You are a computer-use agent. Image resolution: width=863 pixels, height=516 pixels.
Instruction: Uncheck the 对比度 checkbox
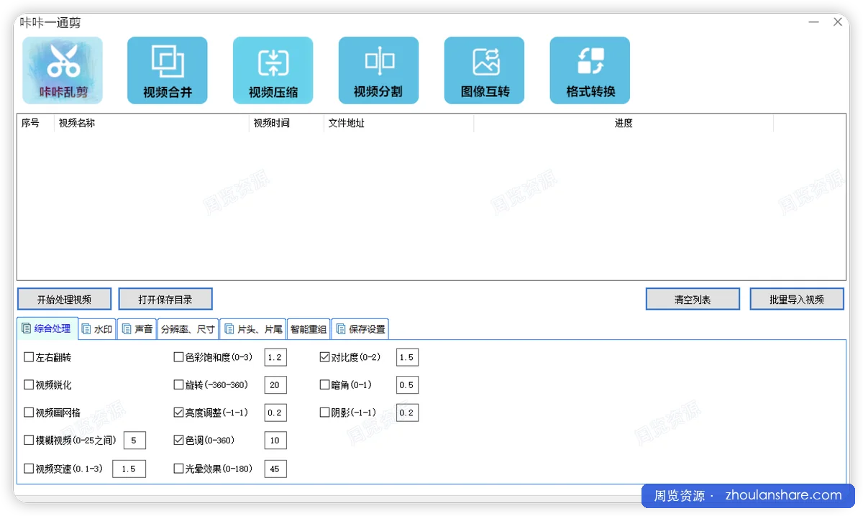324,357
